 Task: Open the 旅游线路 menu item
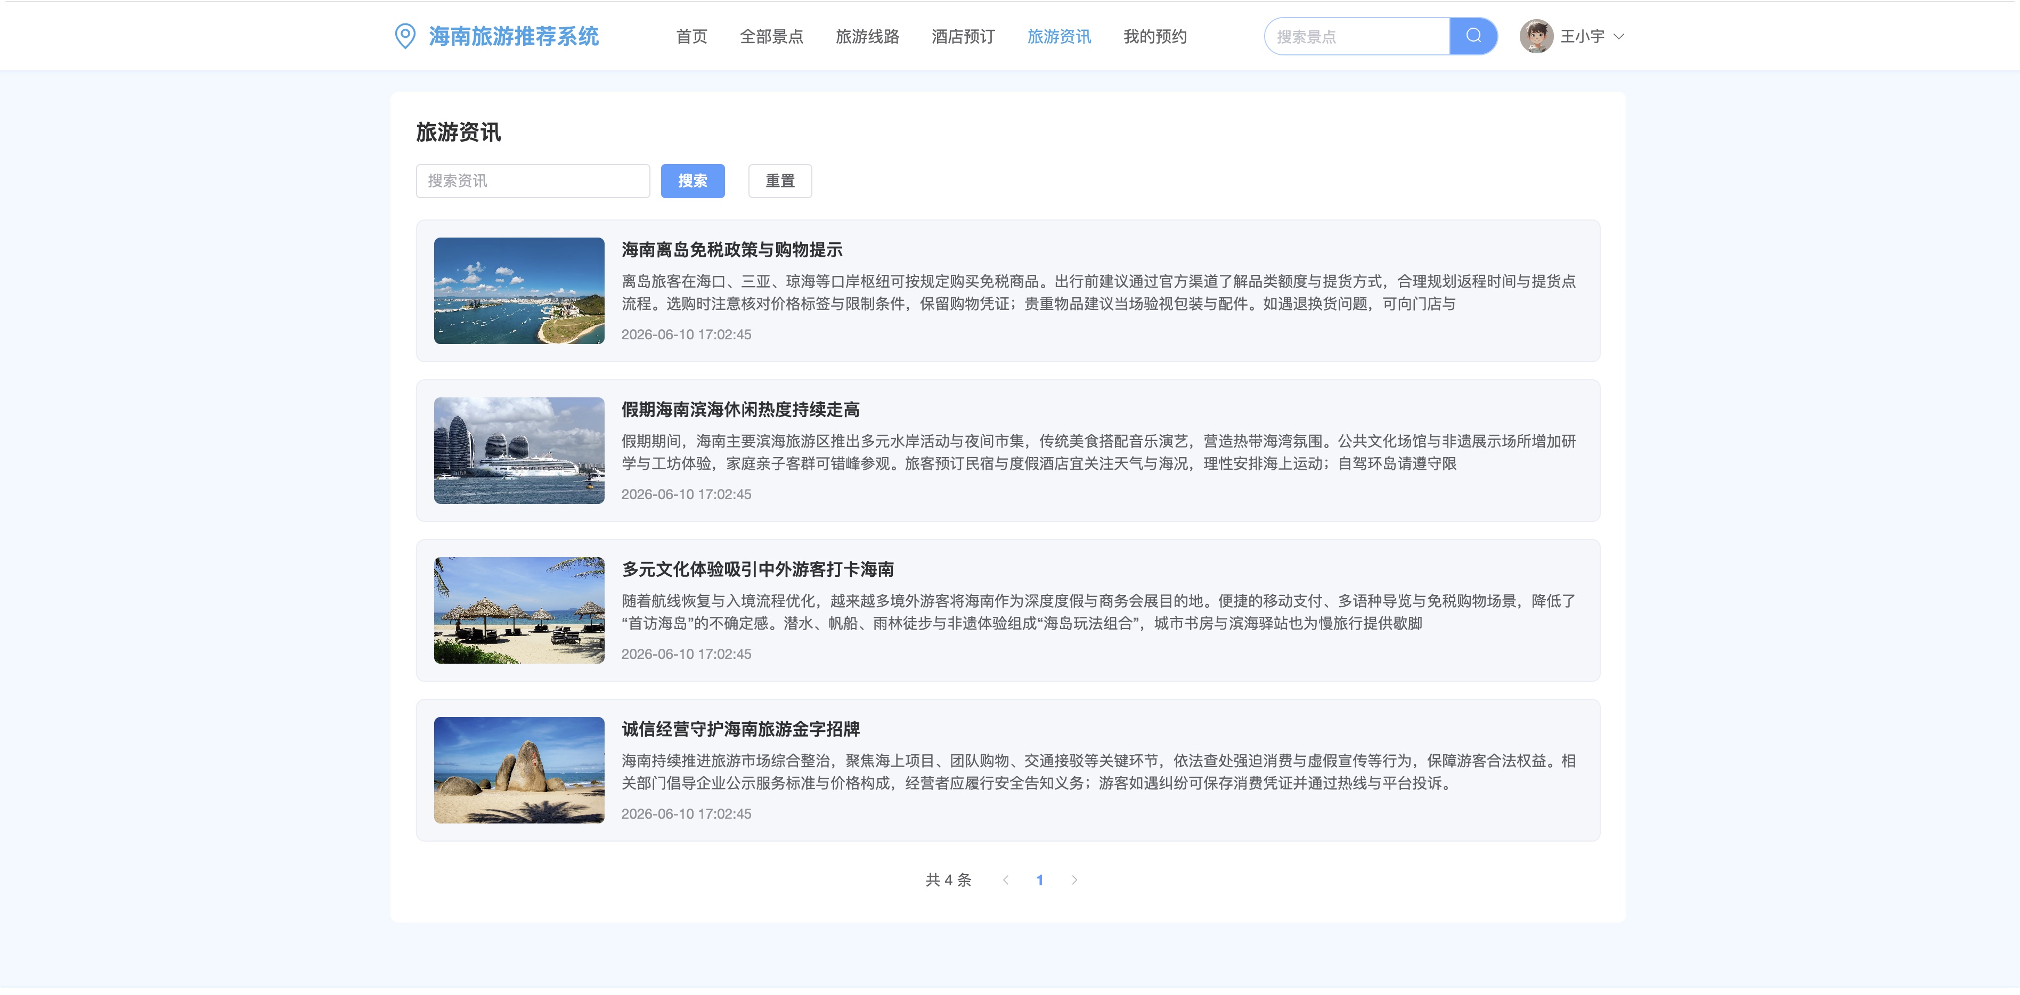(x=867, y=36)
